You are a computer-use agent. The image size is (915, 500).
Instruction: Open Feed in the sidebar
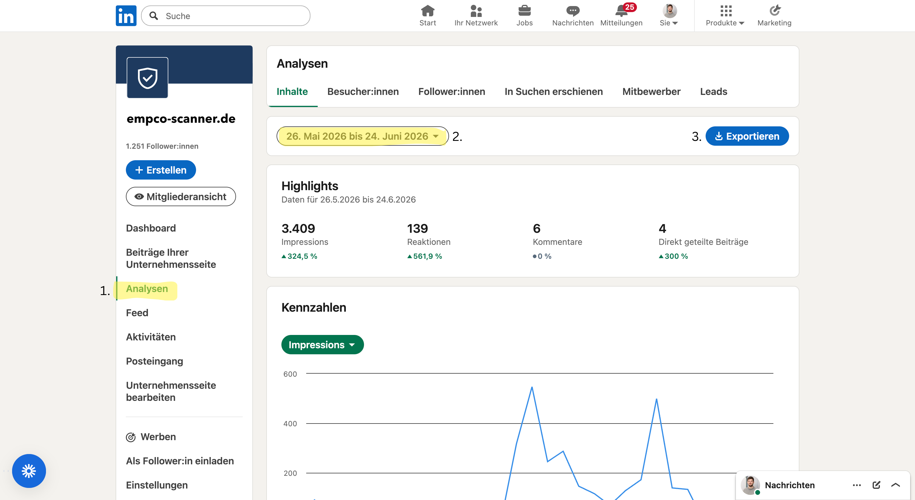point(137,313)
